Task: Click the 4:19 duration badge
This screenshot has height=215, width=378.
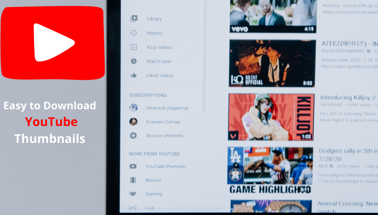Action: click(309, 29)
